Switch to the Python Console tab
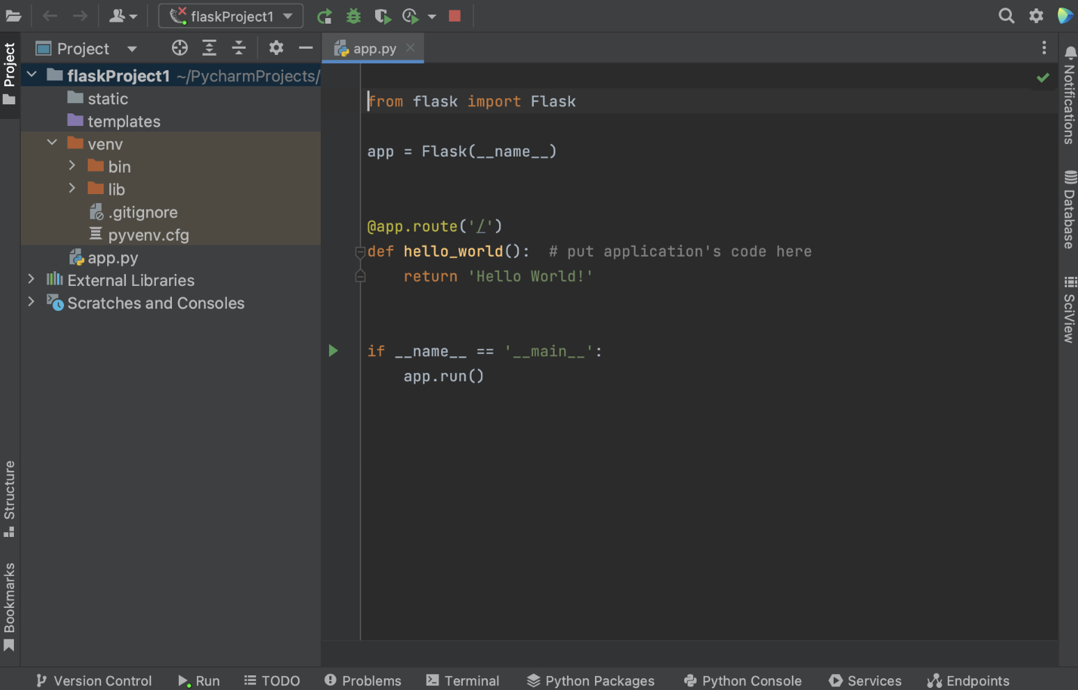Viewport: 1078px width, 690px height. click(743, 680)
